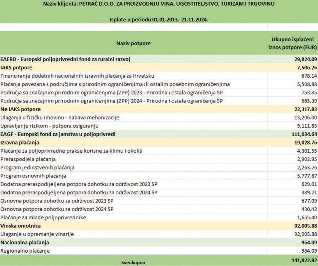Select the value 678.14
The image size is (318, 266).
tap(309, 76)
